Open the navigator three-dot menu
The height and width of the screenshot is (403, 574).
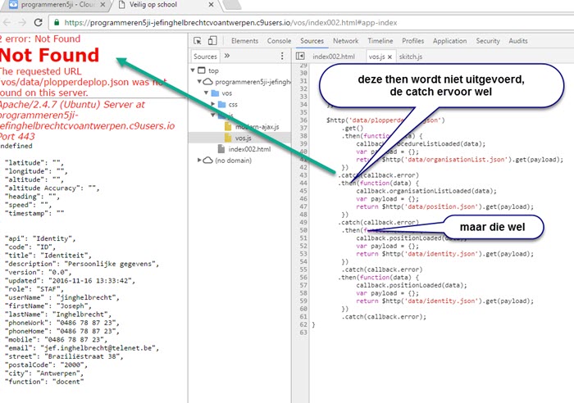point(282,56)
